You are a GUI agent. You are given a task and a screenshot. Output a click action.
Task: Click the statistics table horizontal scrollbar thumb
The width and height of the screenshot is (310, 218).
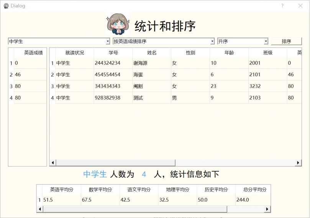point(135,209)
